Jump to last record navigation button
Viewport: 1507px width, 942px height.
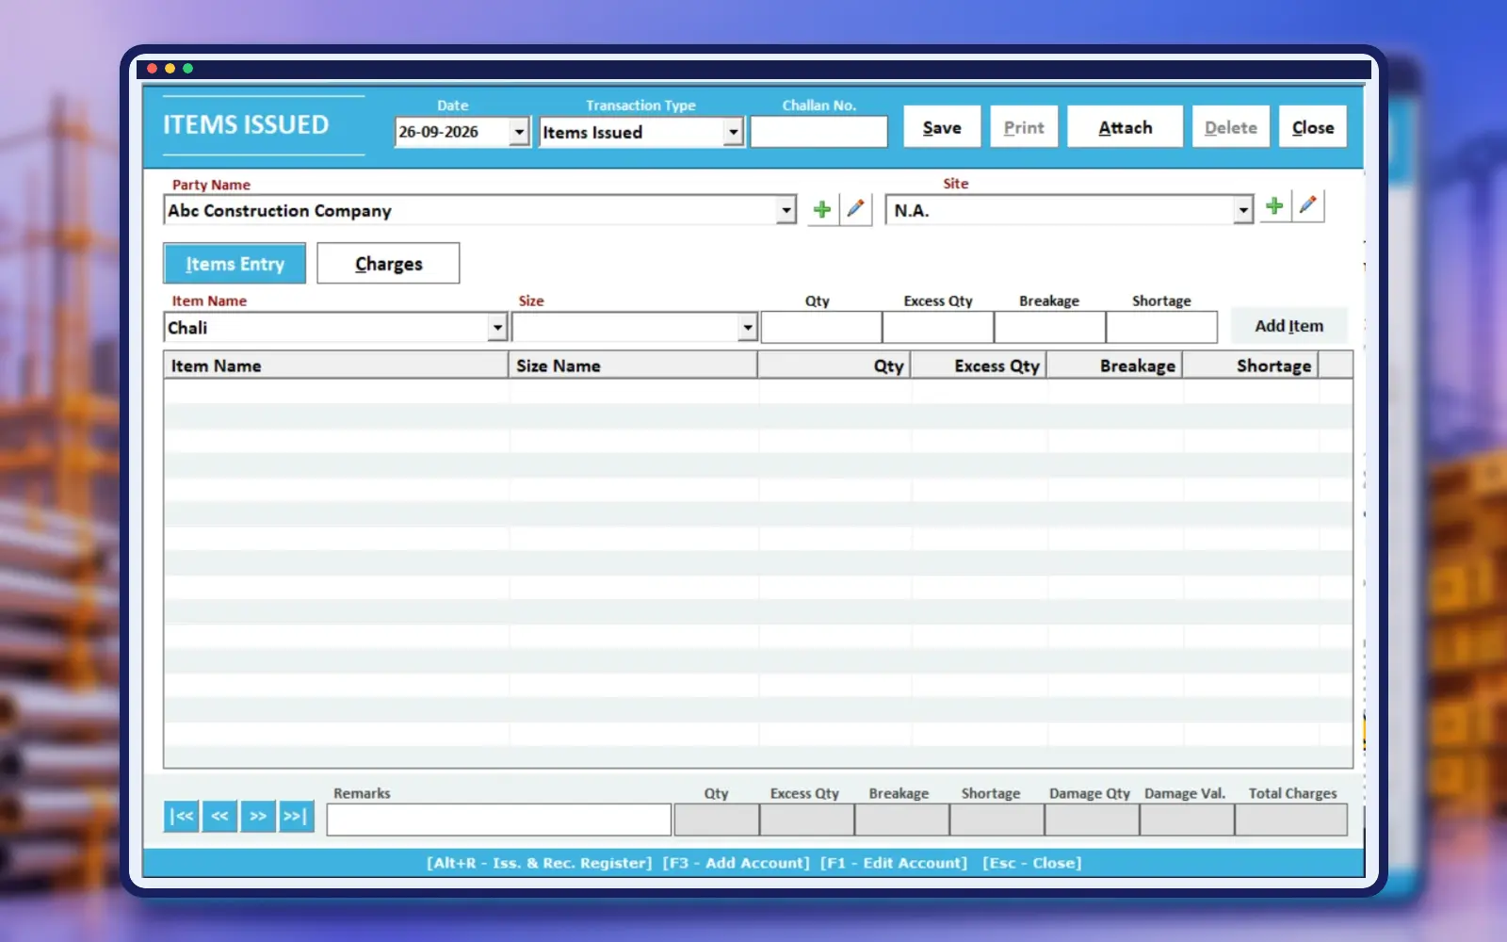(297, 816)
